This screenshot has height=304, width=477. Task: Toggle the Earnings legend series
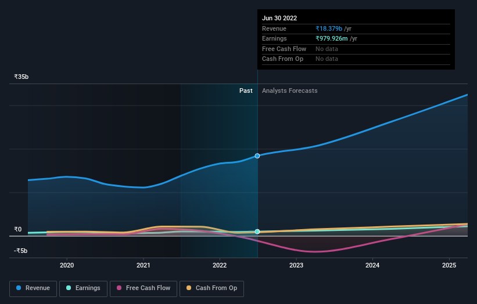click(83, 288)
